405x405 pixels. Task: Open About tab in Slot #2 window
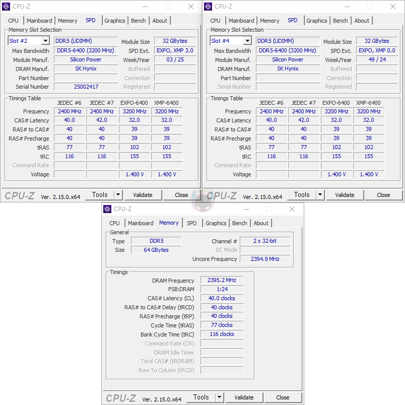pyautogui.click(x=160, y=21)
